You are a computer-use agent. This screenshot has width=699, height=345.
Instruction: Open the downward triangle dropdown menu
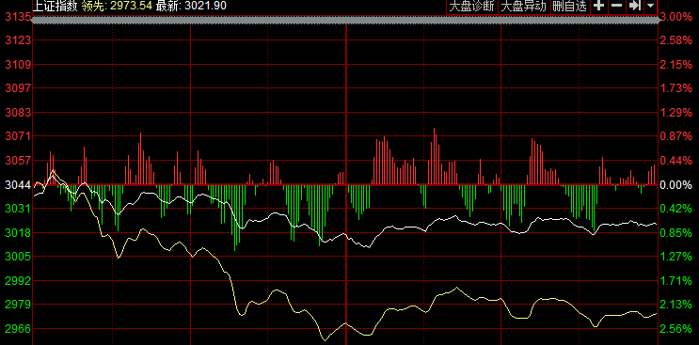pos(650,6)
